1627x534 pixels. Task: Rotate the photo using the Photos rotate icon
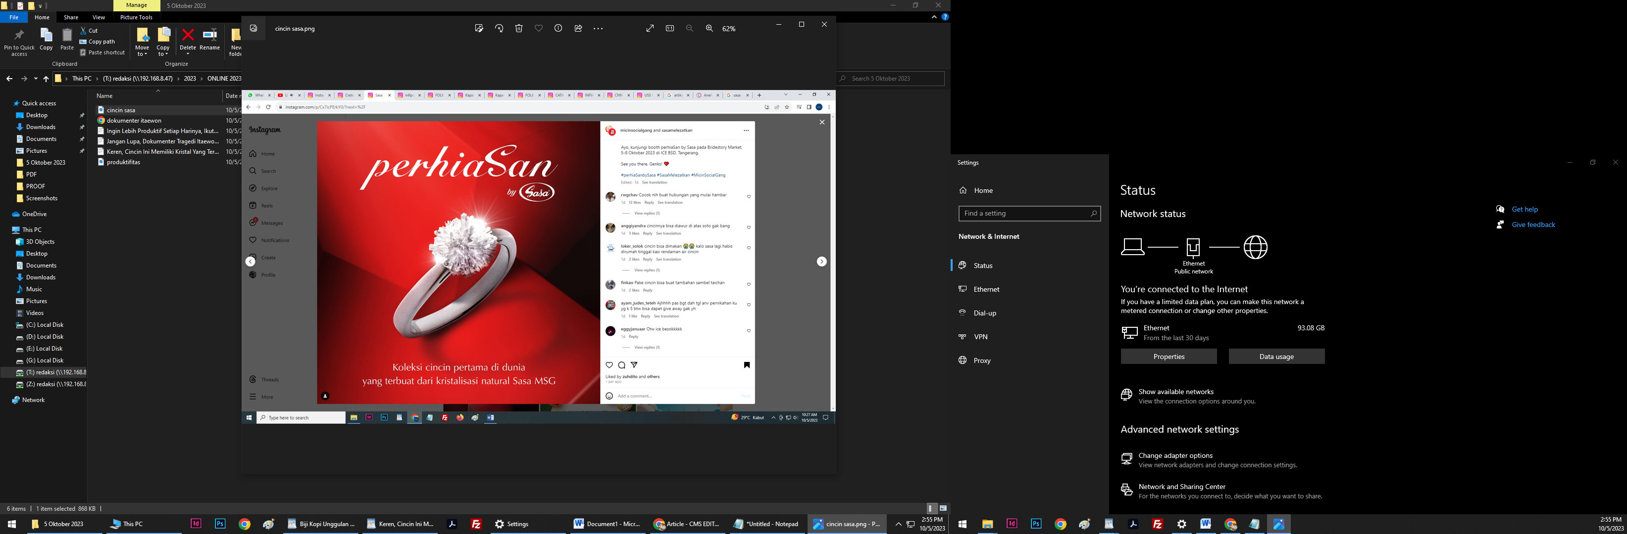499,28
